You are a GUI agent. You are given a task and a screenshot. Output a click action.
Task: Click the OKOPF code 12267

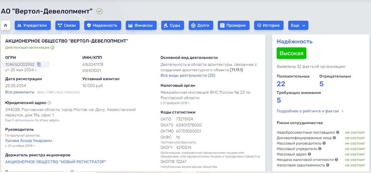[x=181, y=162]
